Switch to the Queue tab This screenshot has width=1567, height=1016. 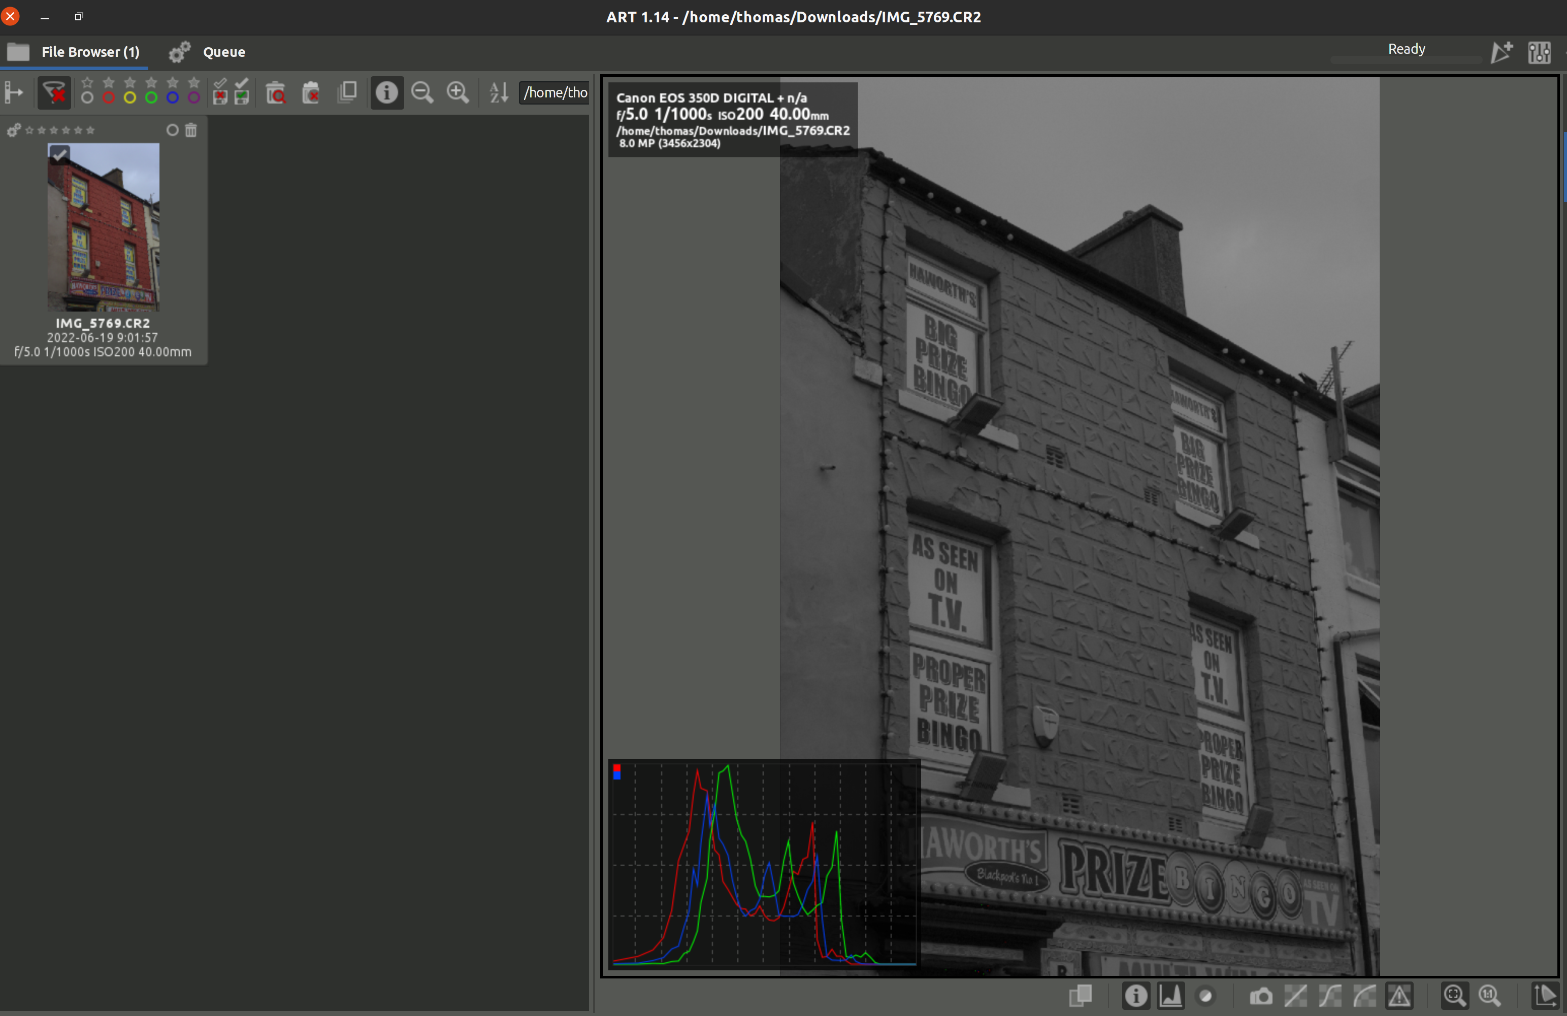pos(223,52)
